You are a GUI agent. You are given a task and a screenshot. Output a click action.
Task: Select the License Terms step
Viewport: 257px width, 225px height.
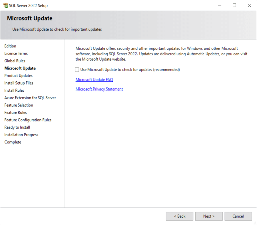click(16, 53)
